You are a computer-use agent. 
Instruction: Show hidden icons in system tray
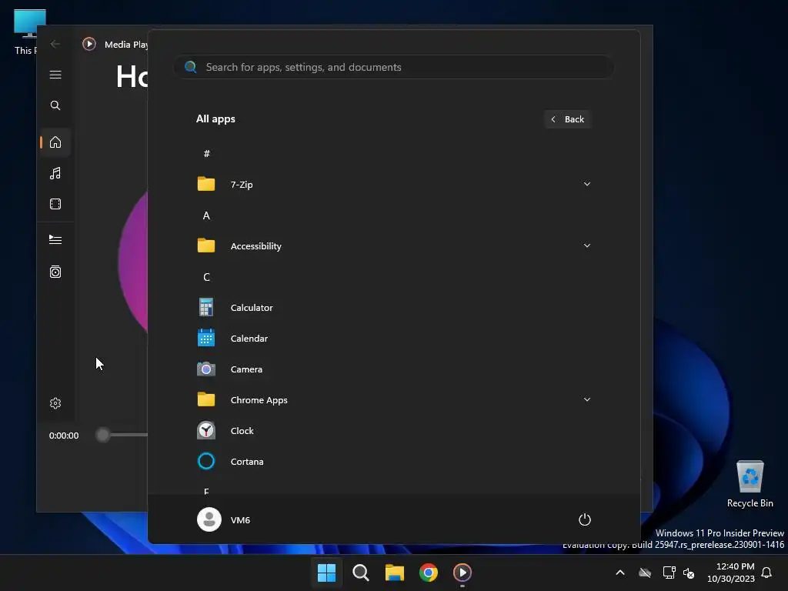point(620,573)
